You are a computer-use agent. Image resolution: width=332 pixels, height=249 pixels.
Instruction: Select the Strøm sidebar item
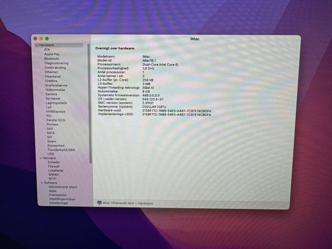point(51,141)
